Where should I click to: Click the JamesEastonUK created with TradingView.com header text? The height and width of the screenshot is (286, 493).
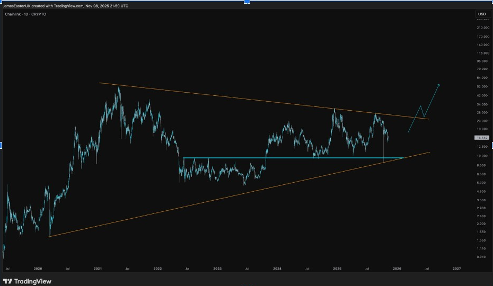pyautogui.click(x=65, y=6)
